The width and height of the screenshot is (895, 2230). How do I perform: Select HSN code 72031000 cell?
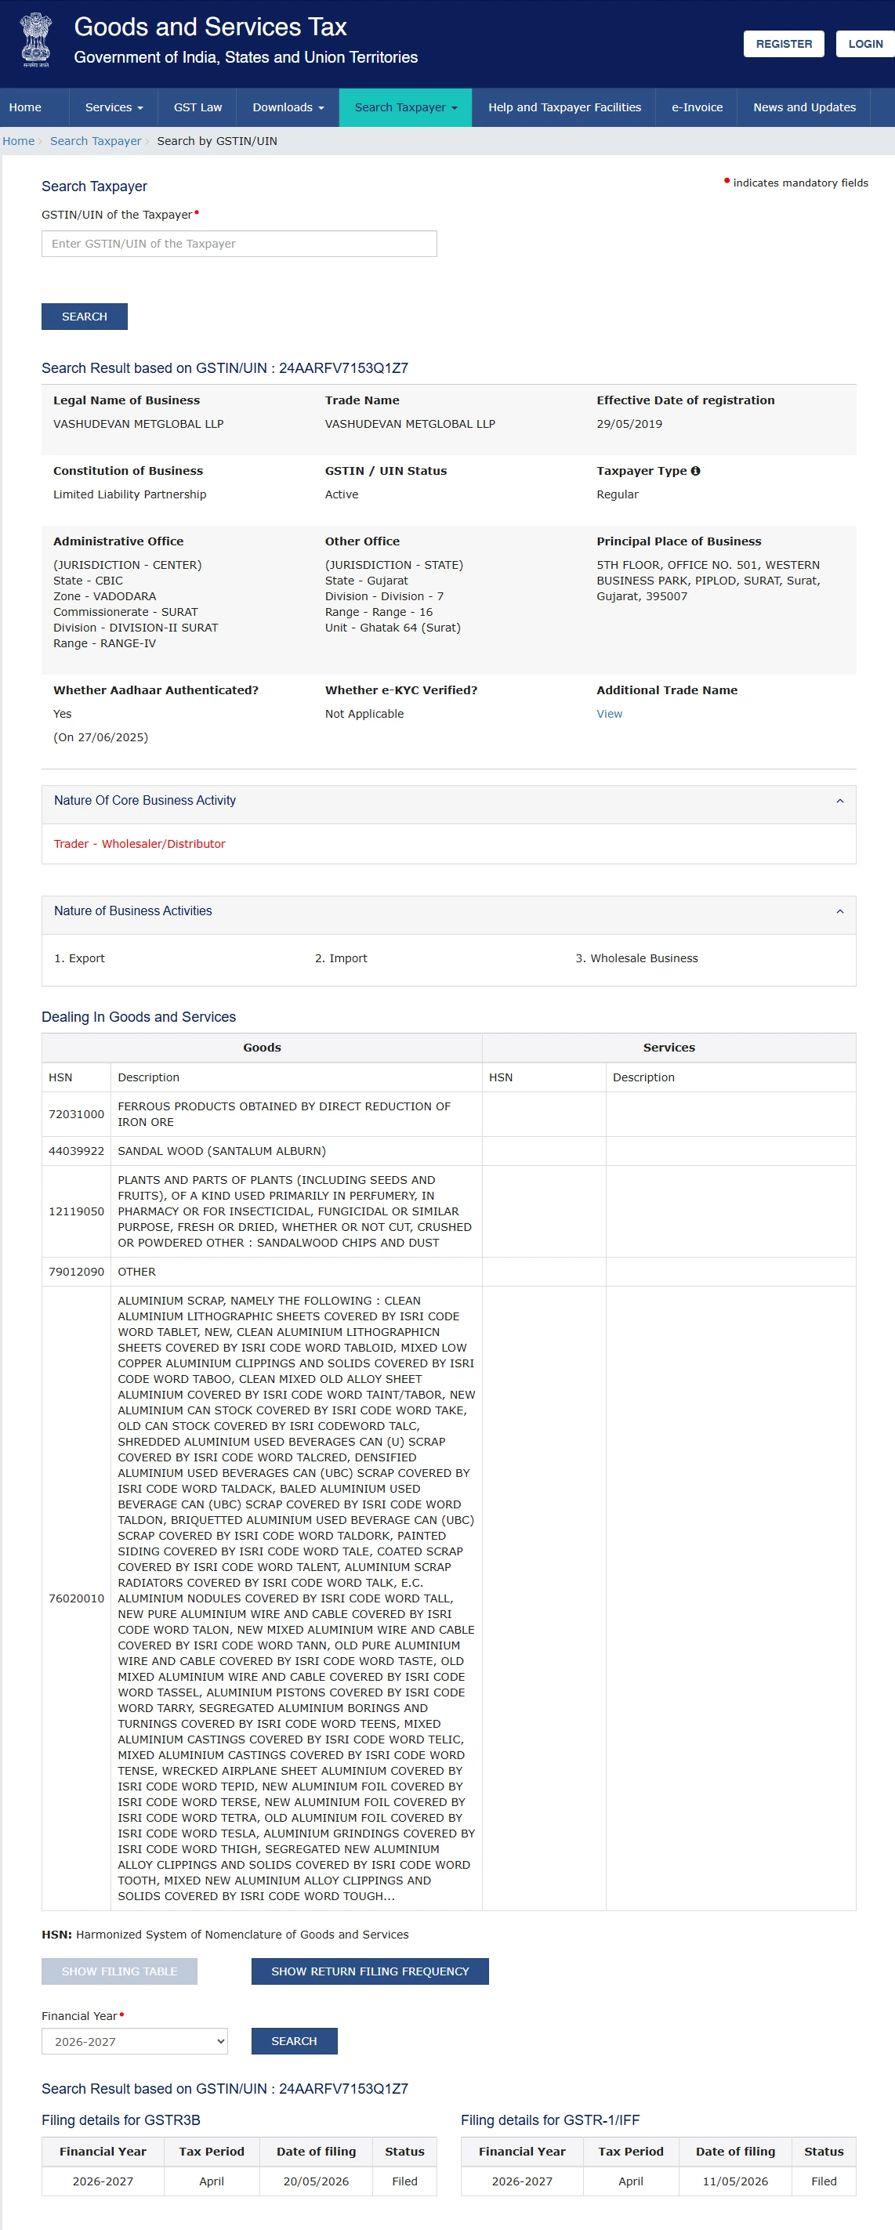(x=76, y=1114)
